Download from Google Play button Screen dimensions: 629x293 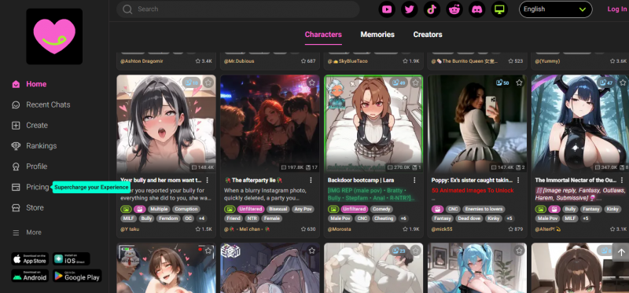(77, 276)
